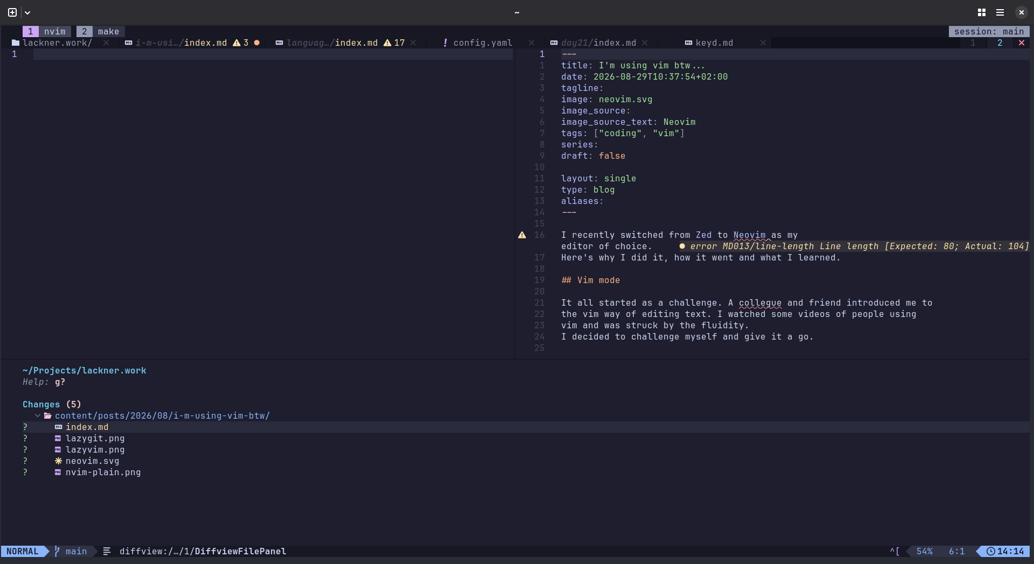Open the new-tab dropdown chevron

point(27,12)
